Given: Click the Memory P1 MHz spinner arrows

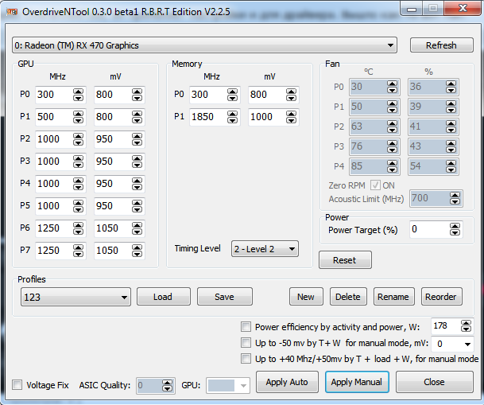Looking at the screenshot, I should pos(232,117).
